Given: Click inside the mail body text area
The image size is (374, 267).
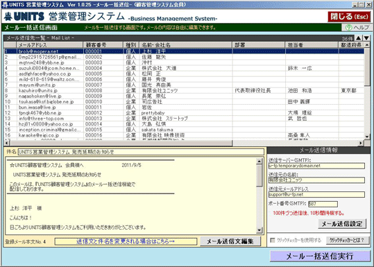Looking at the screenshot, I should coord(130,196).
